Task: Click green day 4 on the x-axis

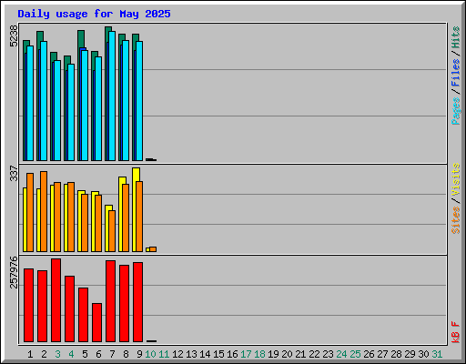Action: (x=71, y=354)
